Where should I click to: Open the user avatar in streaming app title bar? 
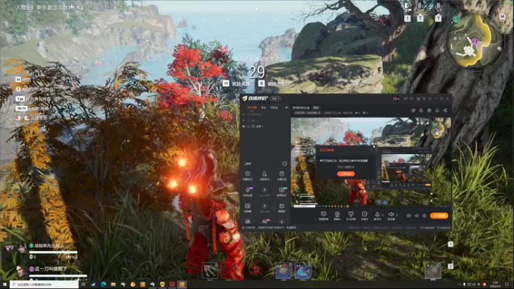396,98
